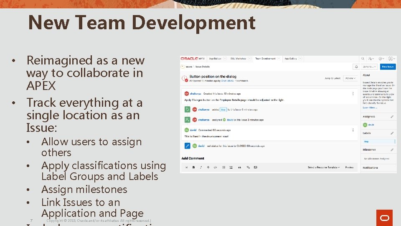Click chaitanya on the created-issue entry
Viewport: 401px width, 226px height.
point(195,94)
